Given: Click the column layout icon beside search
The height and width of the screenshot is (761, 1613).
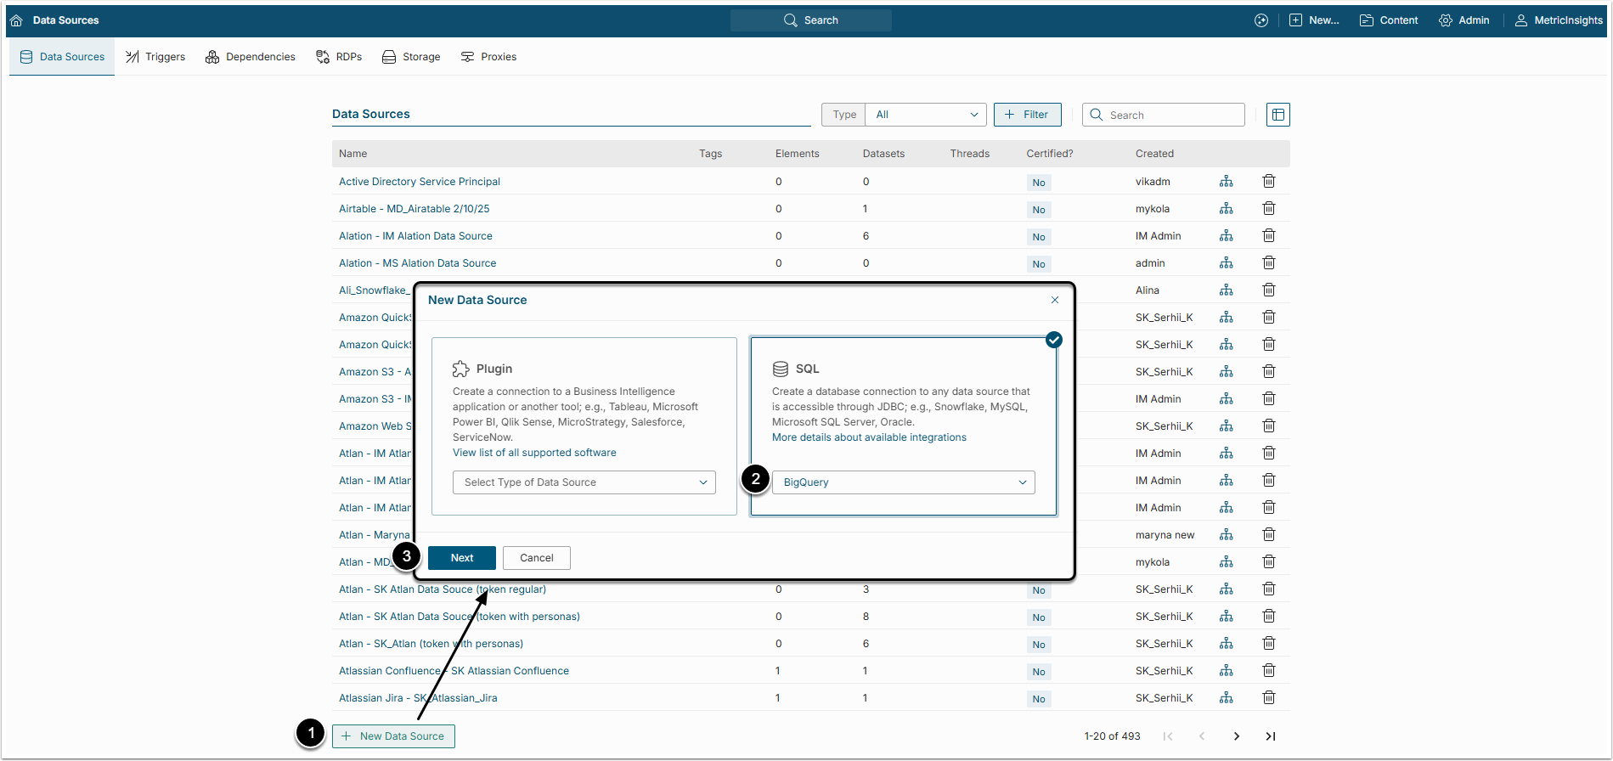Looking at the screenshot, I should click(x=1277, y=115).
